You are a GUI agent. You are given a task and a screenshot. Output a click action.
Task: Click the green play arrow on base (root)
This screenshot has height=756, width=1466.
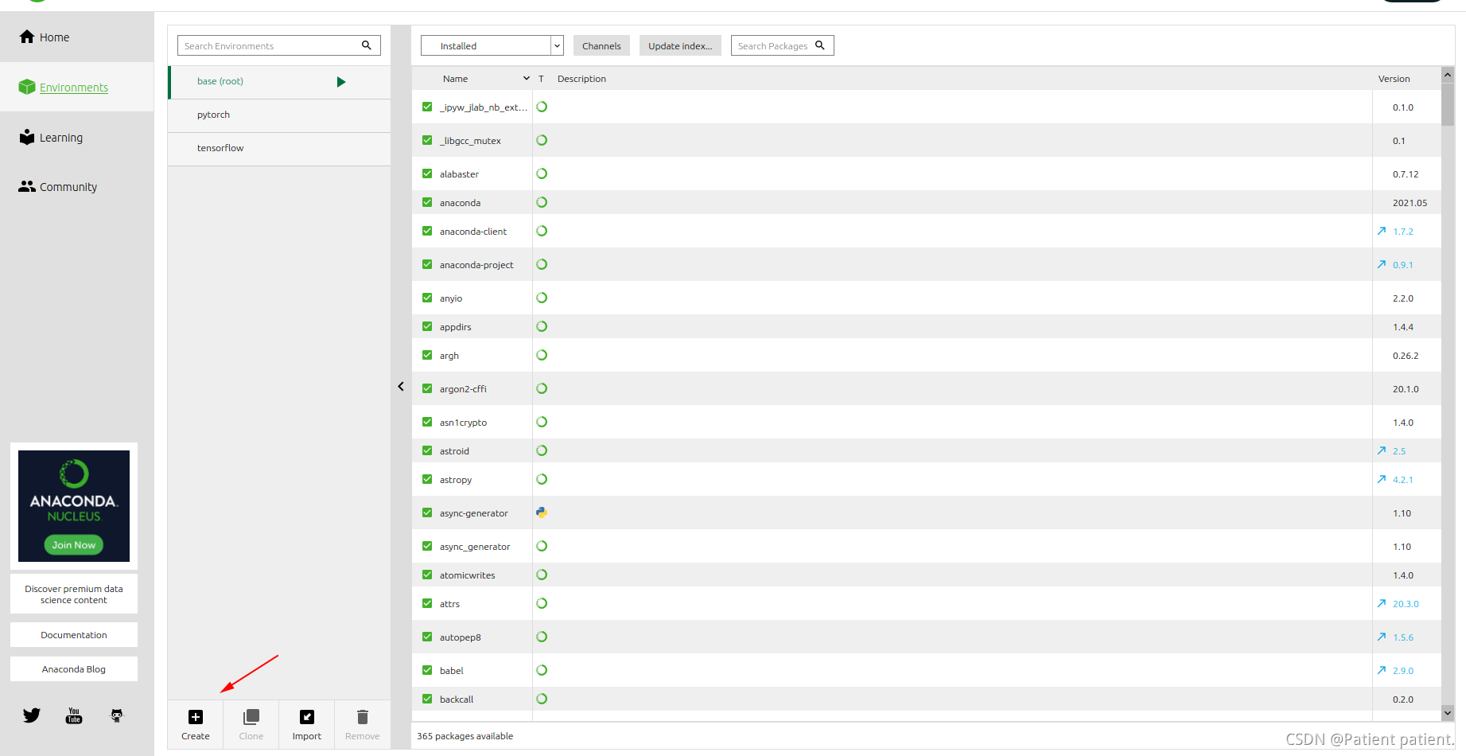[x=341, y=82]
